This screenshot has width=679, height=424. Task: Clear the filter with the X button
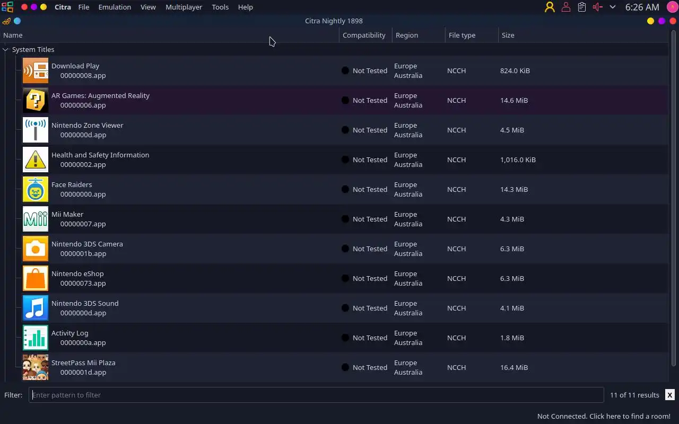point(670,395)
